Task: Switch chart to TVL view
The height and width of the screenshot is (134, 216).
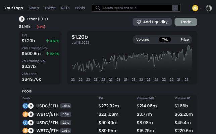Action: [x=165, y=39]
